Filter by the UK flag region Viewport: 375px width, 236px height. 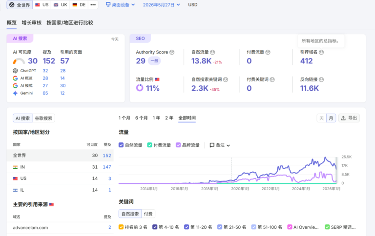click(60, 5)
